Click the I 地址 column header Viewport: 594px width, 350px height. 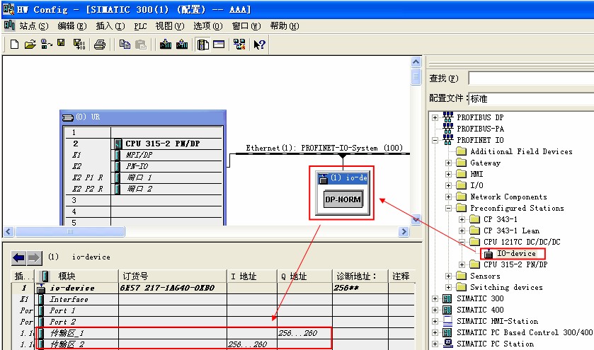point(252,276)
